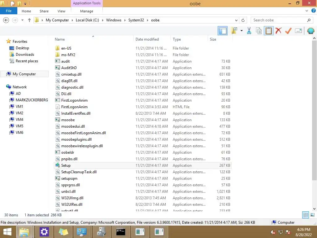Select FirstLogonAnim HTML File row
Image resolution: width=317 pixels, height=238 pixels.
pyautogui.click(x=142, y=107)
